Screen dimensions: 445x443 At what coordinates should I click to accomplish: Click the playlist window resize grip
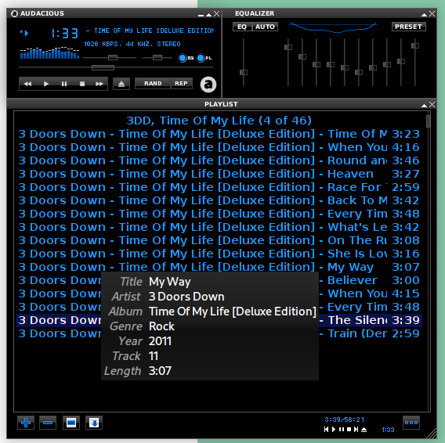432,434
